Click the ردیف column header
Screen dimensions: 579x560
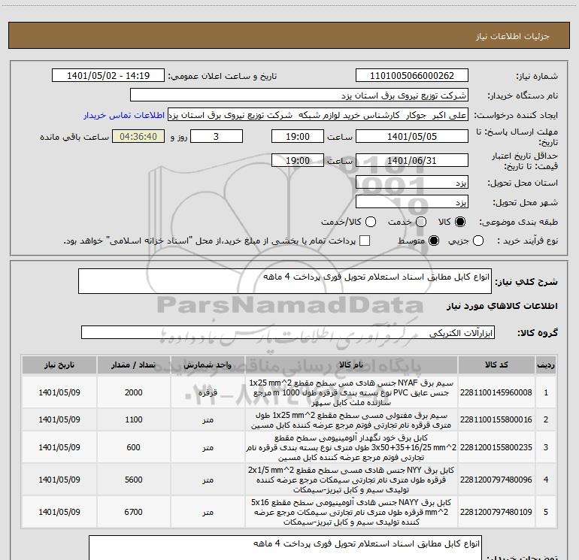click(546, 365)
